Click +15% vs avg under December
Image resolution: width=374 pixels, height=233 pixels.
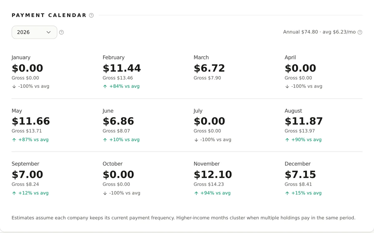click(x=303, y=193)
